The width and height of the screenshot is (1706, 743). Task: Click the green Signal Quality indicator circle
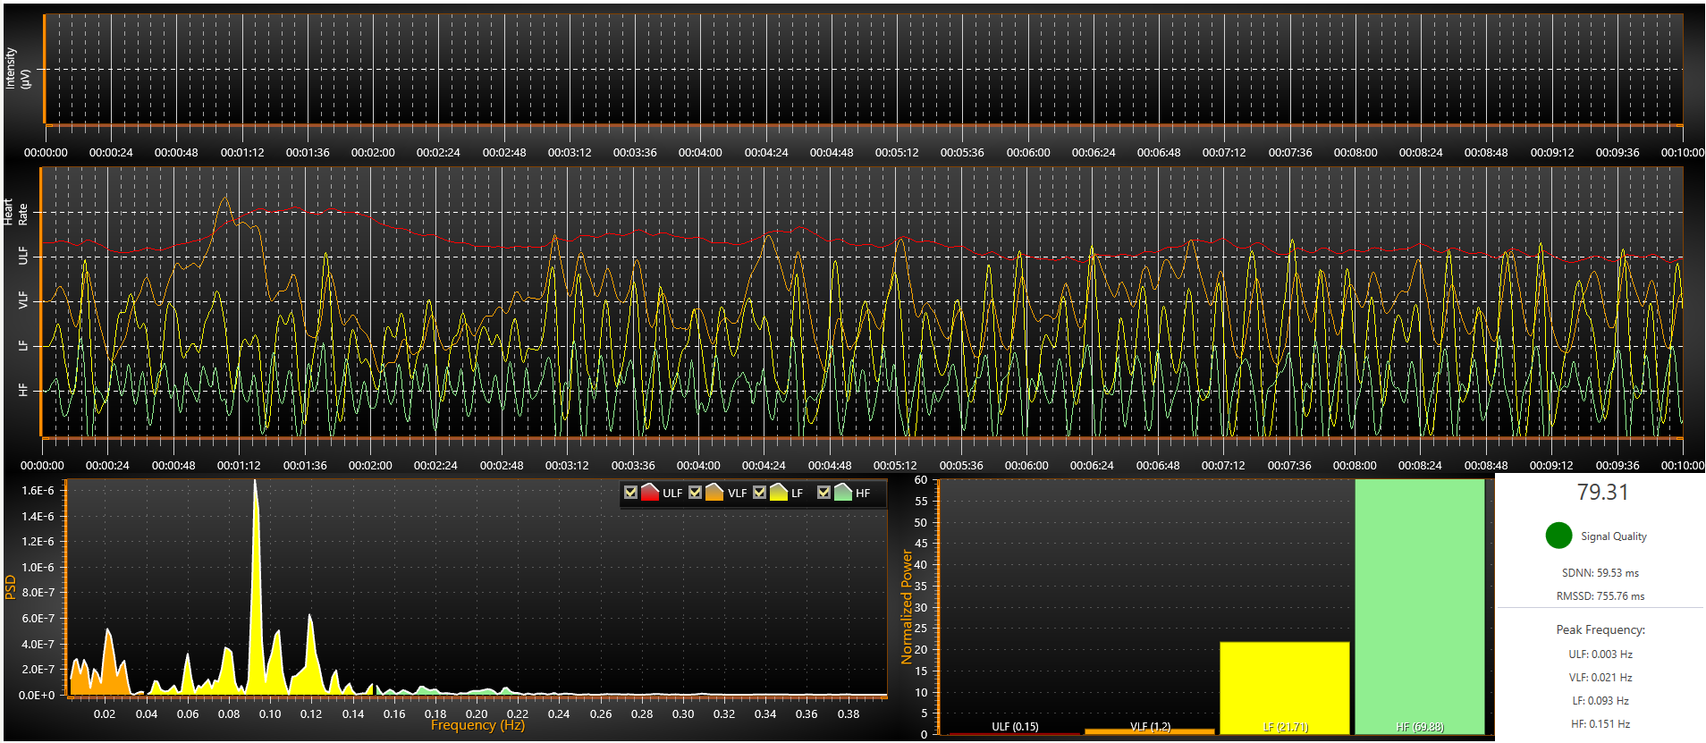coord(1558,536)
